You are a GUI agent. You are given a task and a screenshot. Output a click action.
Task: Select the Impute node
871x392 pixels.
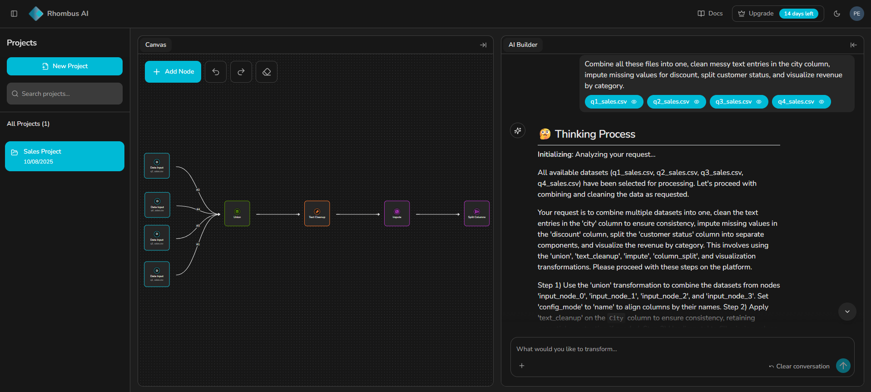[x=397, y=213]
